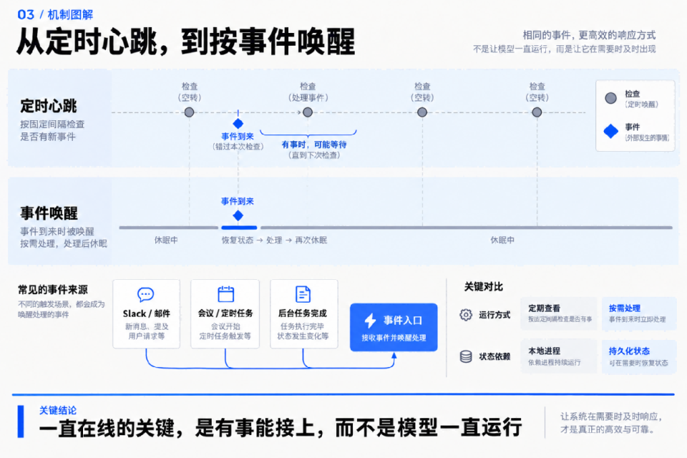Click the 有事时，可能等待 label

(313, 145)
